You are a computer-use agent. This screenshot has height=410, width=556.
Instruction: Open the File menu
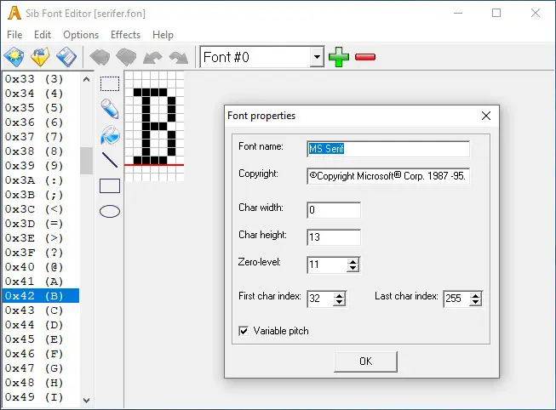tap(14, 35)
